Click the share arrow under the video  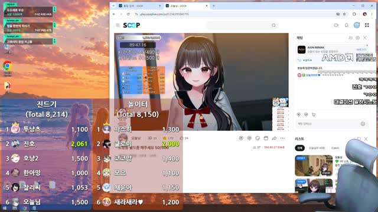[274, 138]
